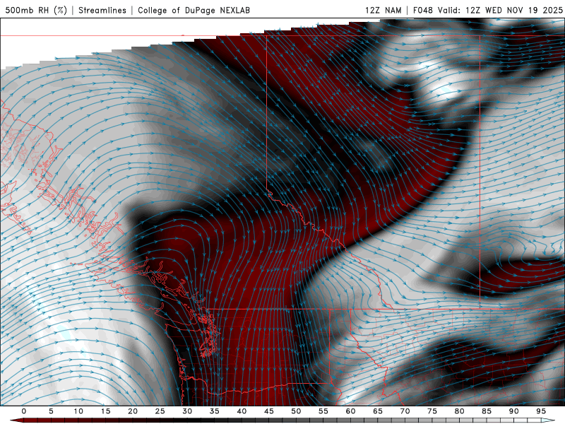This screenshot has height=424, width=565.
Task: Click the '40' tick on the RH scale
Action: point(242,411)
